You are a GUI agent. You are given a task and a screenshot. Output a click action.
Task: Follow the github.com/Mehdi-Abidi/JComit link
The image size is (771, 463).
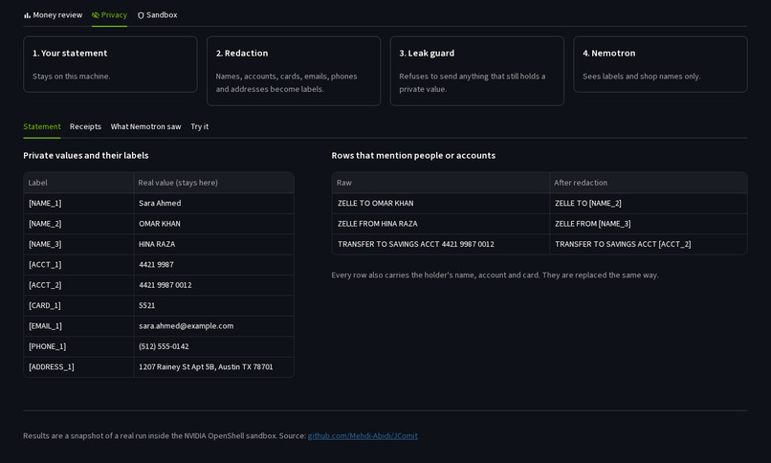363,436
